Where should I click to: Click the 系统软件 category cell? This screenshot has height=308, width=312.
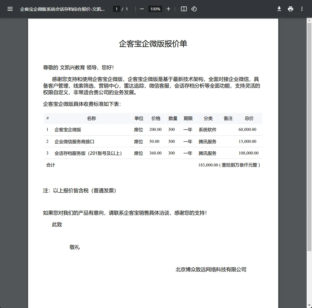[x=207, y=130]
